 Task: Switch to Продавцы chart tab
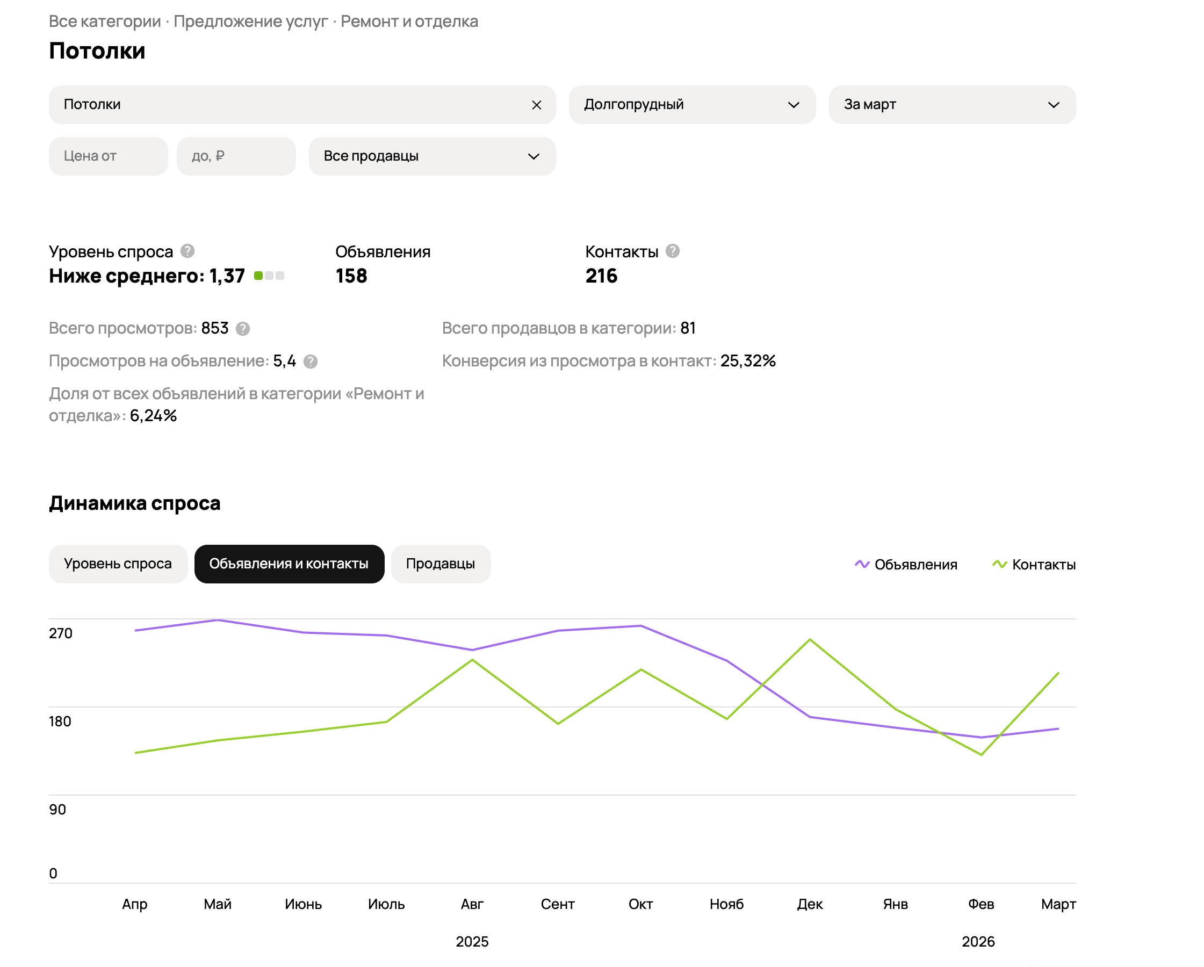pos(440,564)
